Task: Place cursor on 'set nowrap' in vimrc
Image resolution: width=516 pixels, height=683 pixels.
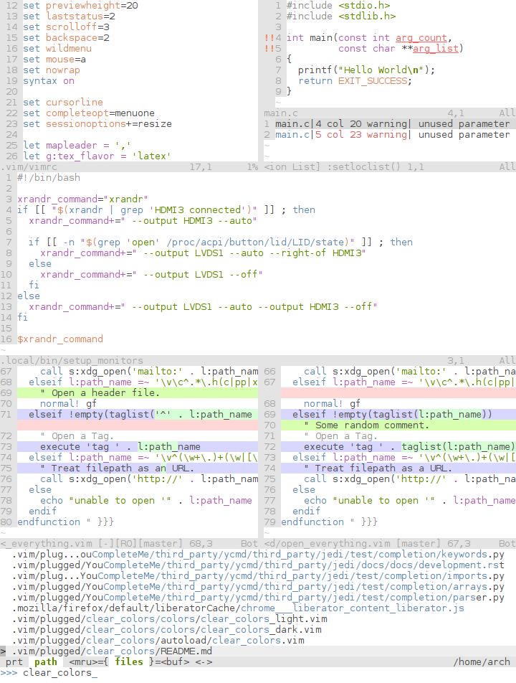Action: [52, 70]
